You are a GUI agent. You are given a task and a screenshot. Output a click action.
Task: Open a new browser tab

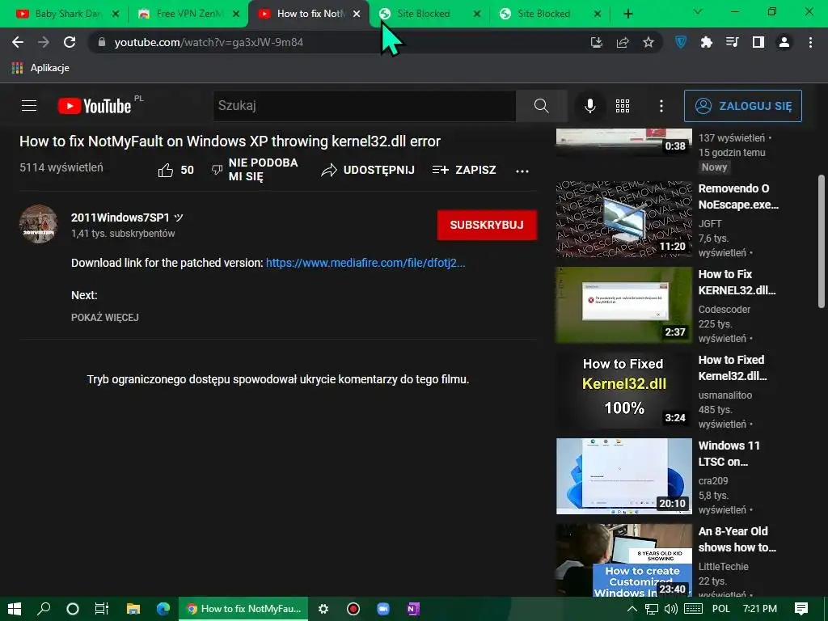tap(627, 14)
